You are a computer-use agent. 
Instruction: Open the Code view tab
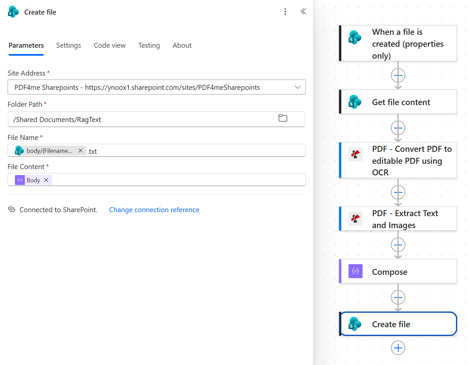(x=109, y=45)
